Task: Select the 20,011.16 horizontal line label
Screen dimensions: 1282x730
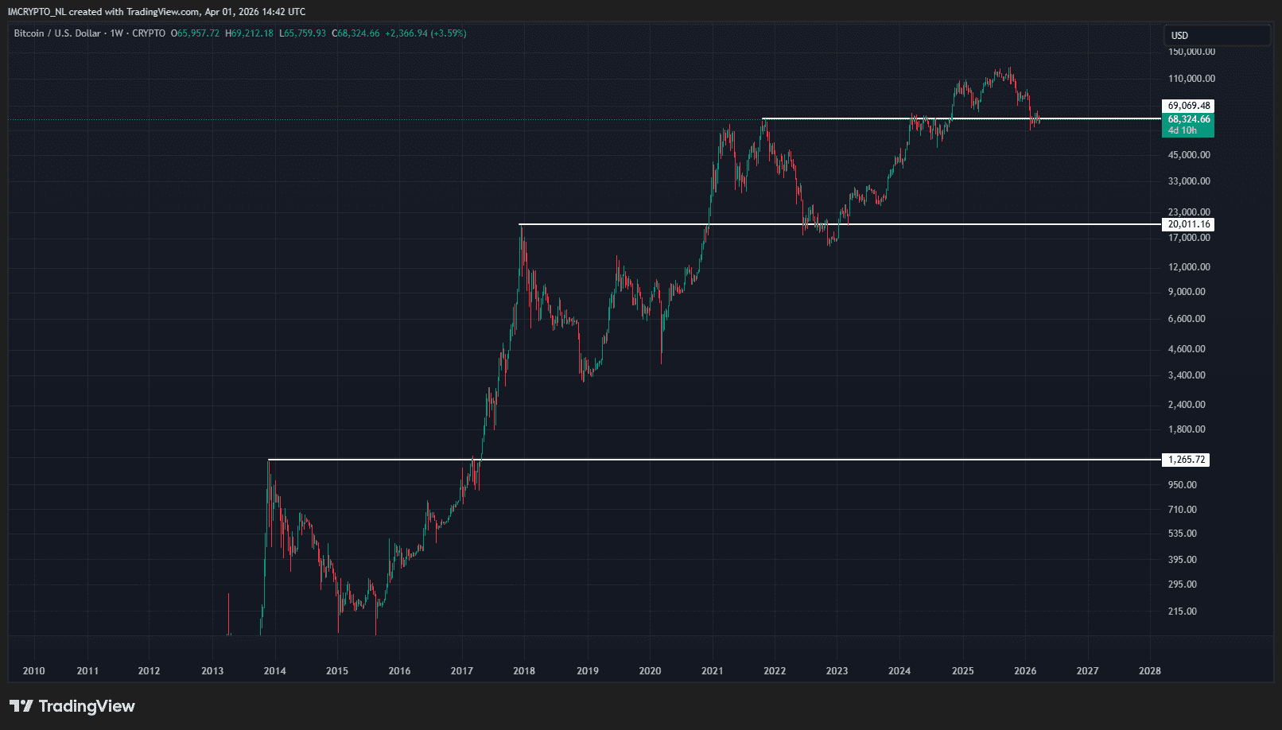Action: point(1188,224)
